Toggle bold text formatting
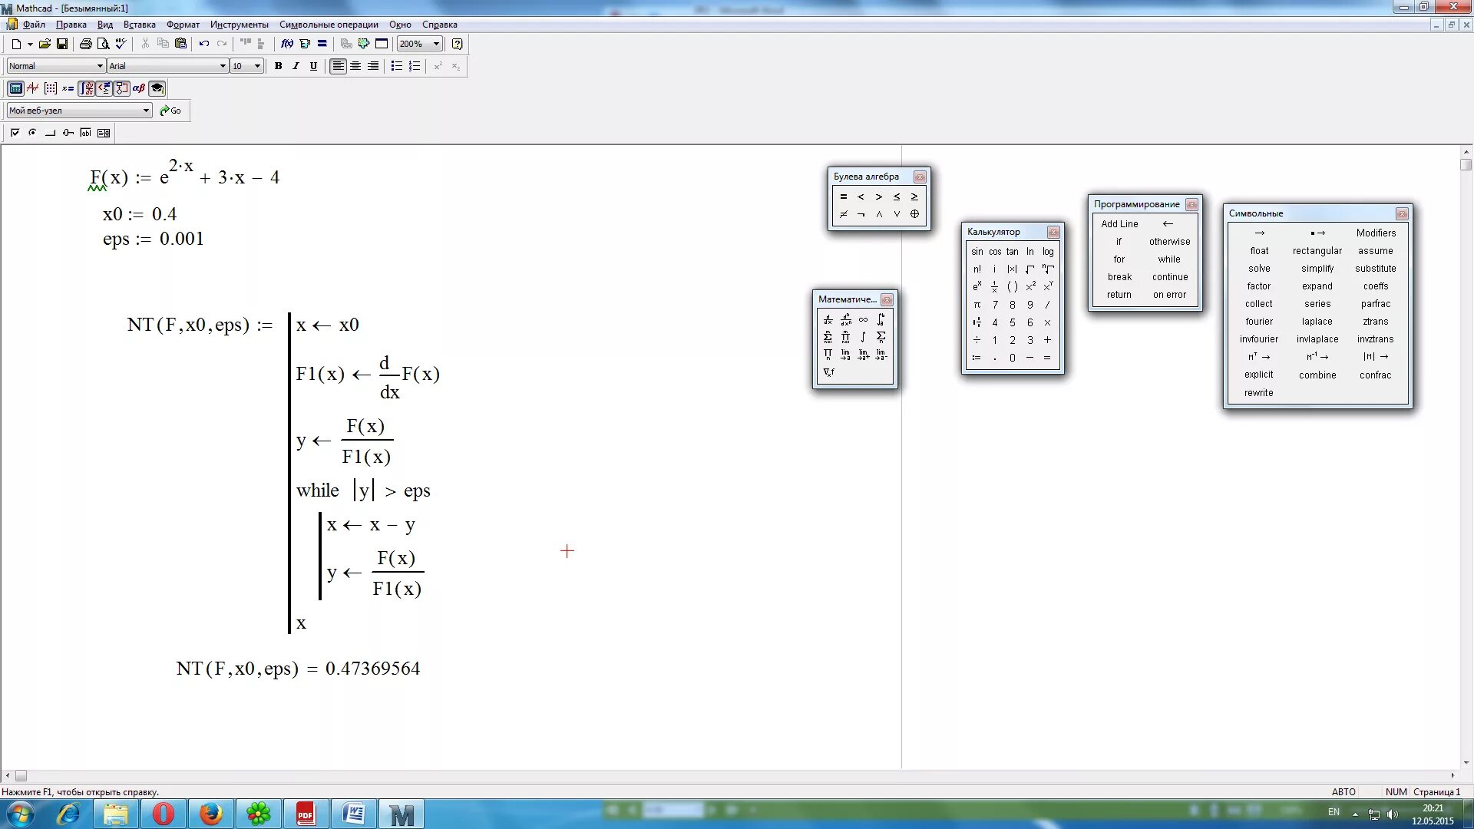The height and width of the screenshot is (829, 1474). pos(278,66)
